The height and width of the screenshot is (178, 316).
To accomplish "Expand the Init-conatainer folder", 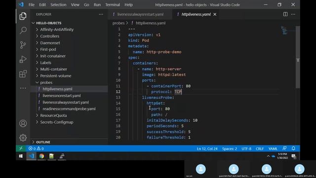I will [x=70, y=56].
